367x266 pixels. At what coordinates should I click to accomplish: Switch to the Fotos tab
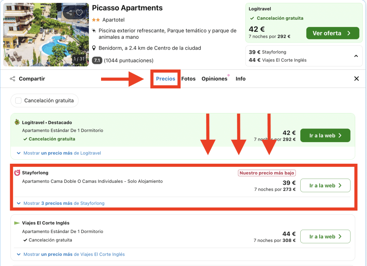point(188,79)
